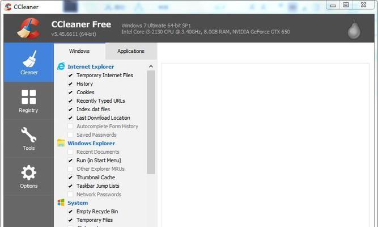378x227 pixels.
Task: Click the Internet Explorer category icon
Action: 61,66
